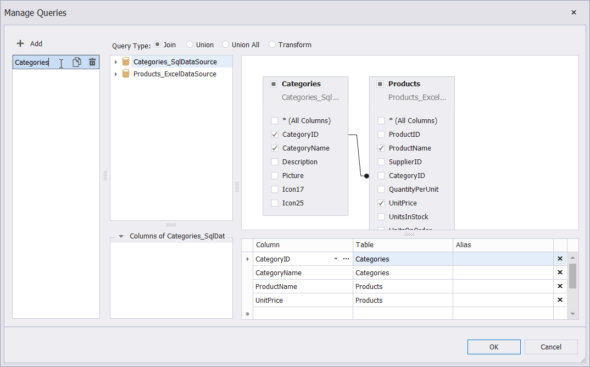Remove the ProductName row using X icon
Screen dimensions: 590x367
coord(560,286)
